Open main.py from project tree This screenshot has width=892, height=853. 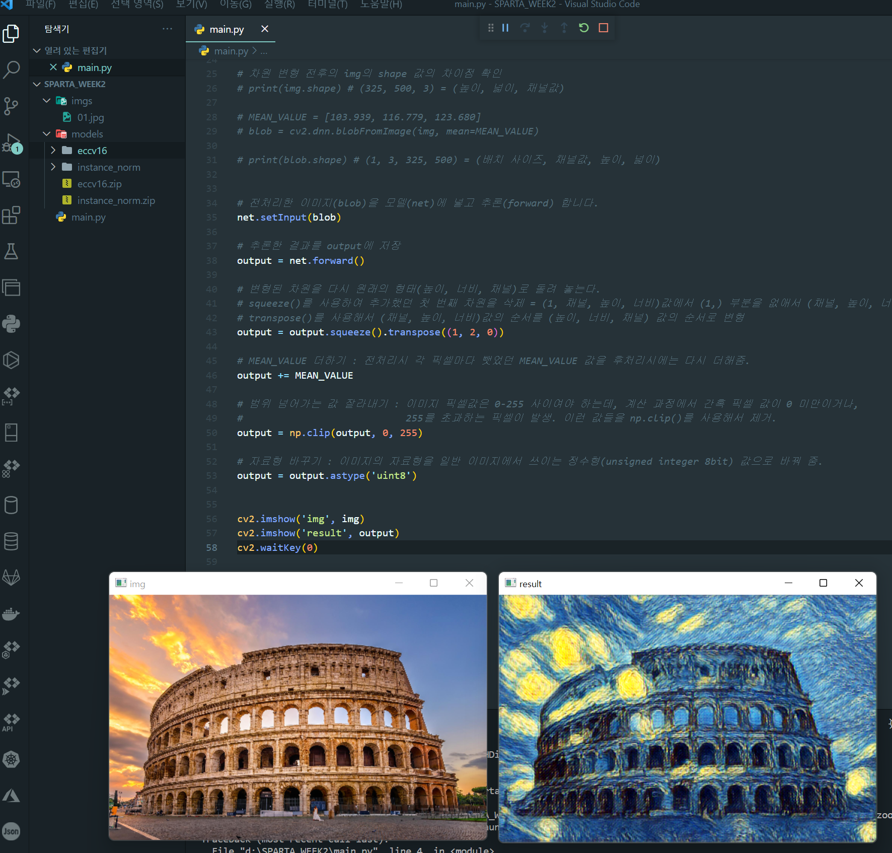click(x=89, y=217)
